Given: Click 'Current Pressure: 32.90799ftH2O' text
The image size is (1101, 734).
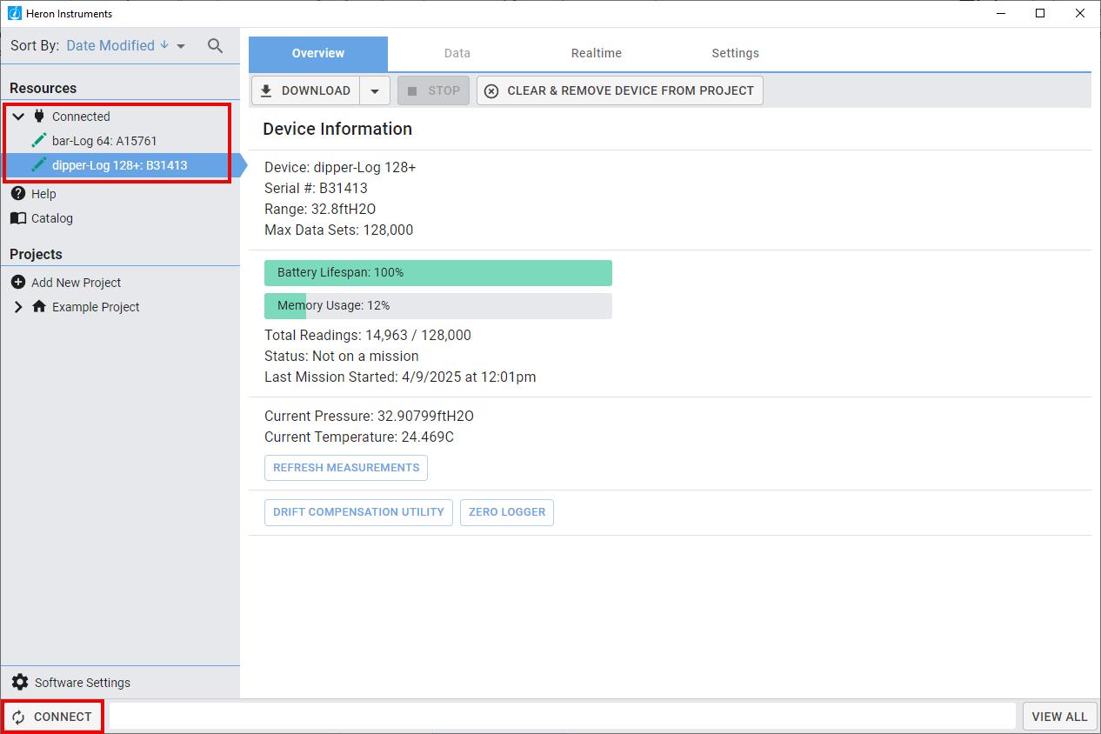Looking at the screenshot, I should (369, 416).
